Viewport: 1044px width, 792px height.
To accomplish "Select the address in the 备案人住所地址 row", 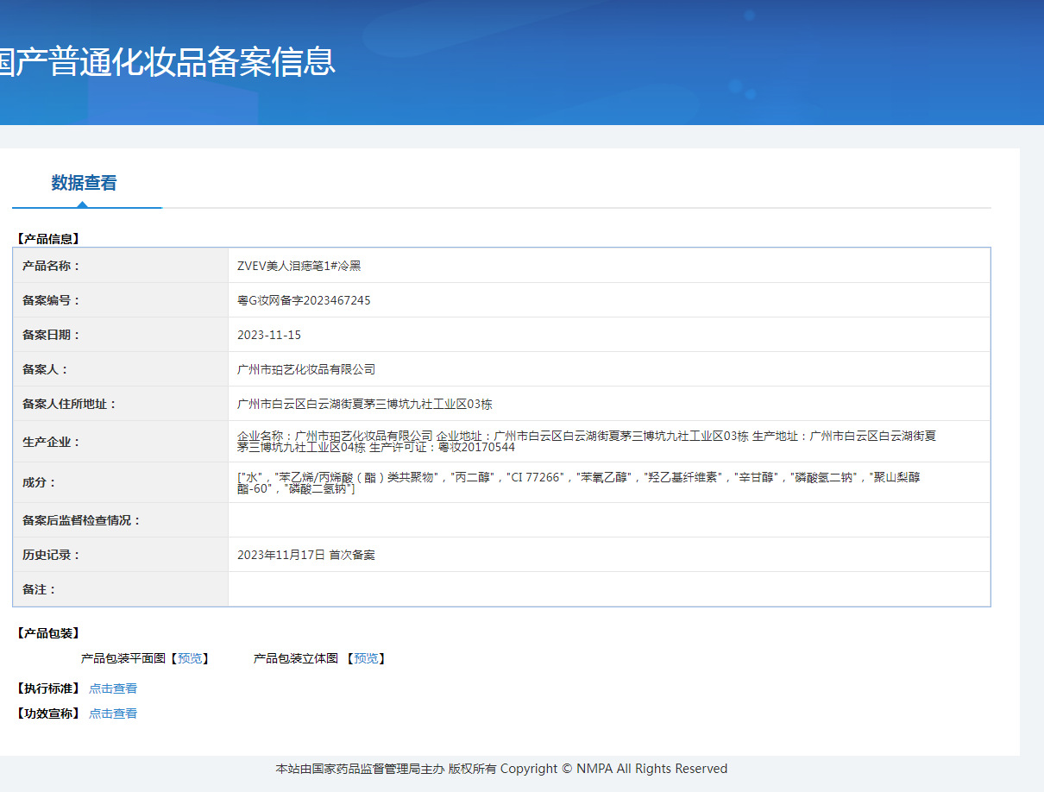I will click(x=365, y=404).
